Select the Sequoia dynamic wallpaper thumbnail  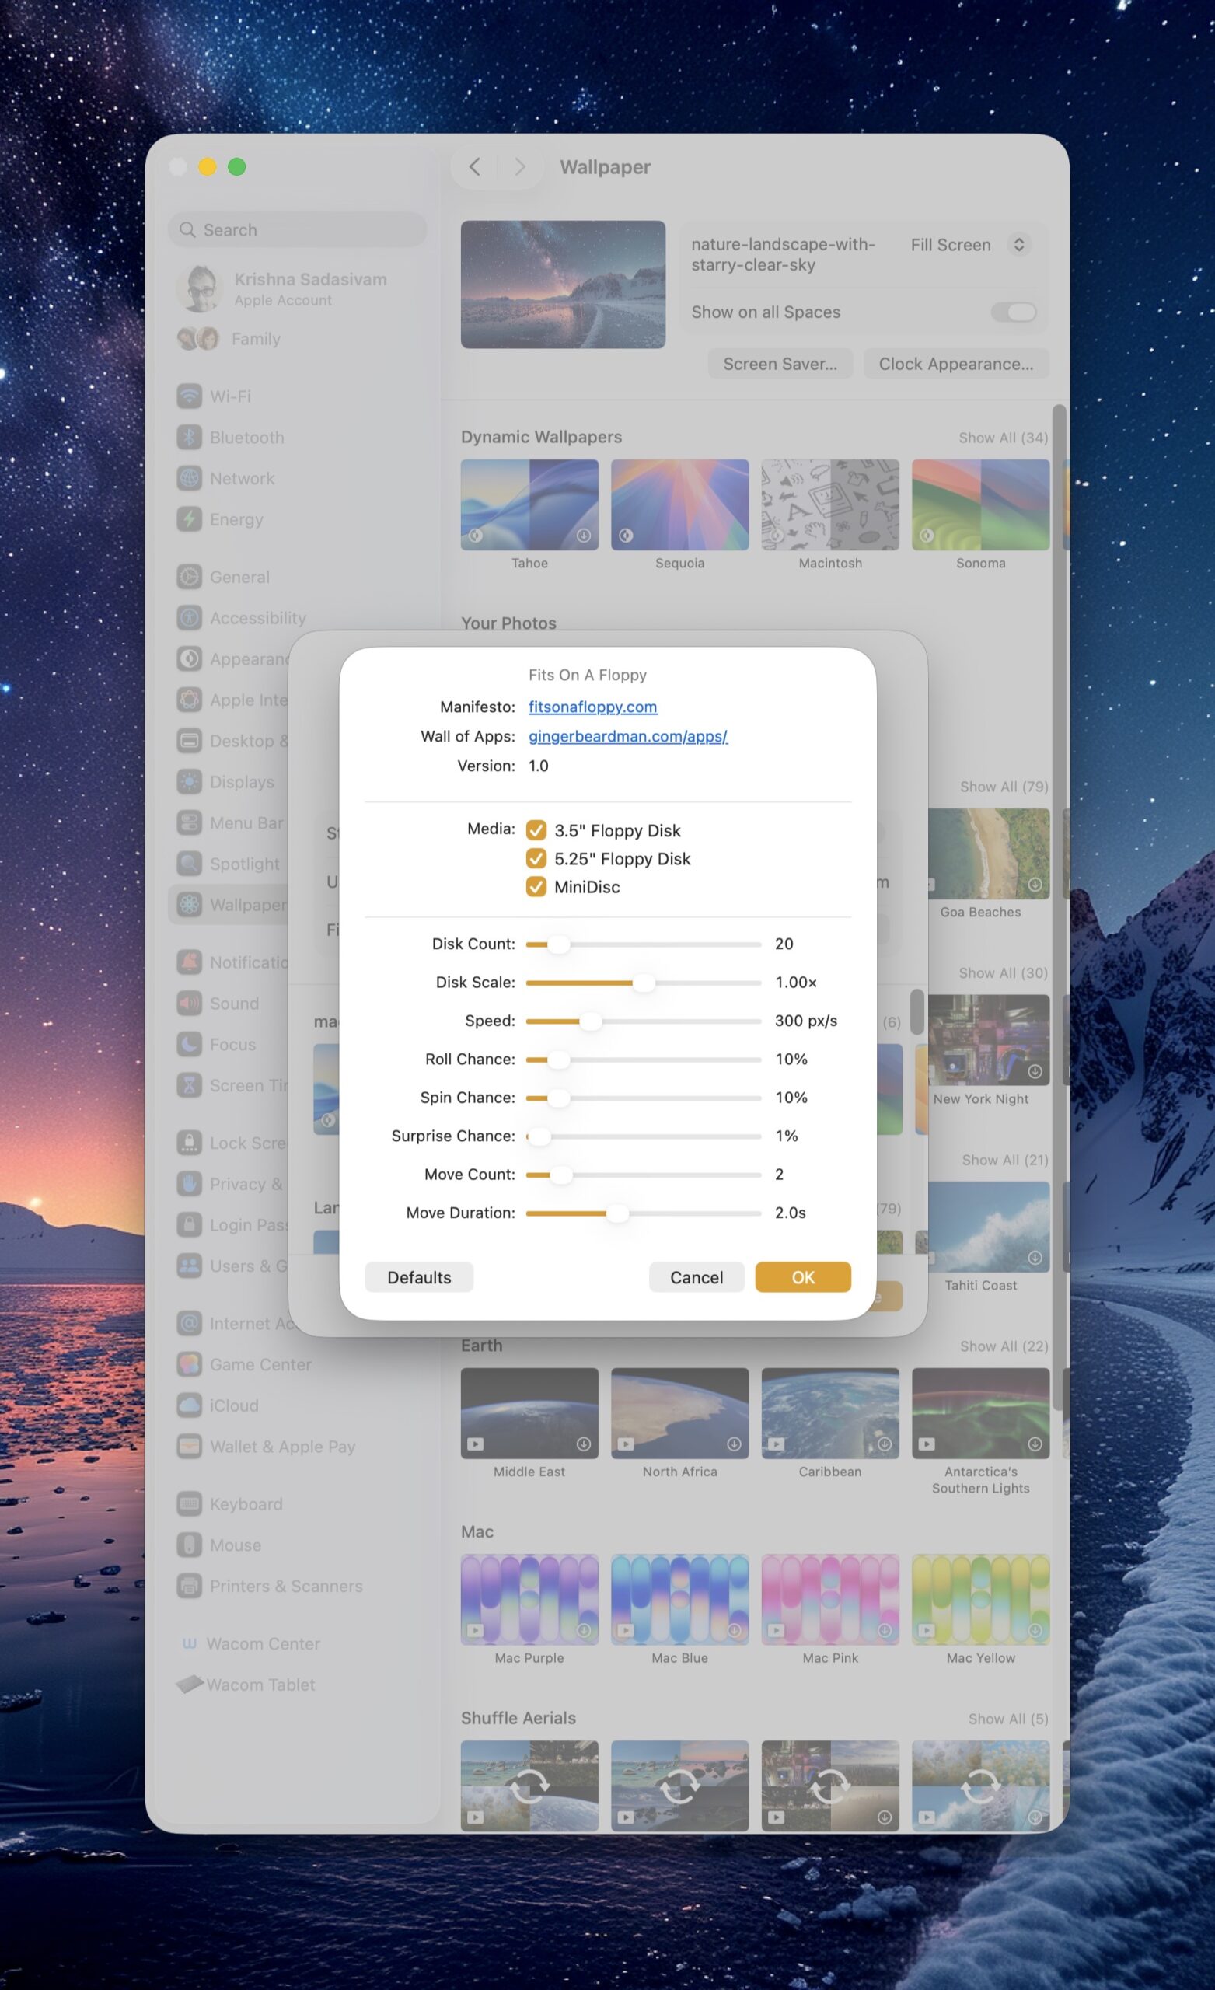pos(679,504)
